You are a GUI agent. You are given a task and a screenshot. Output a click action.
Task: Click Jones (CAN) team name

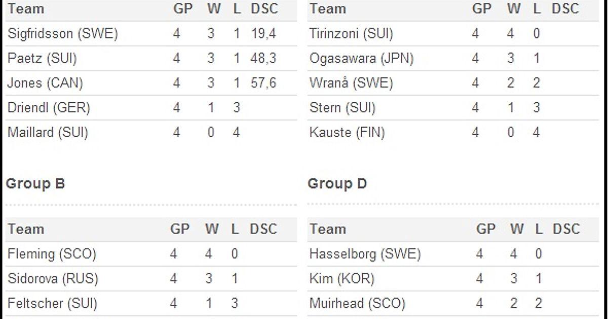click(45, 83)
